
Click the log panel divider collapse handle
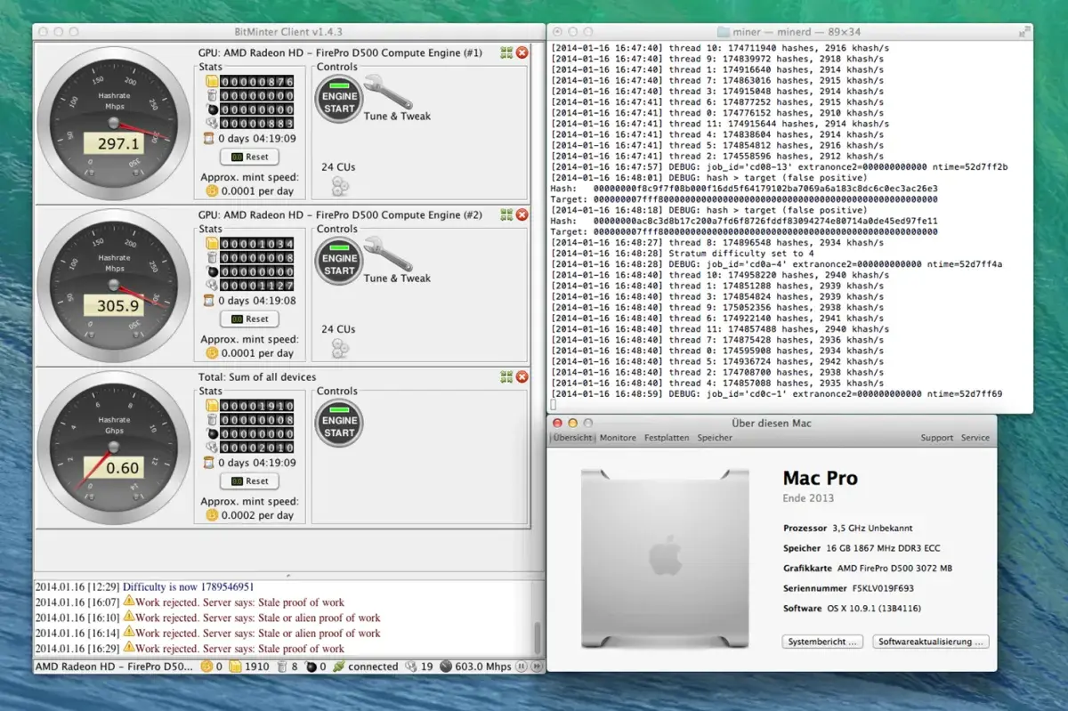[288, 576]
